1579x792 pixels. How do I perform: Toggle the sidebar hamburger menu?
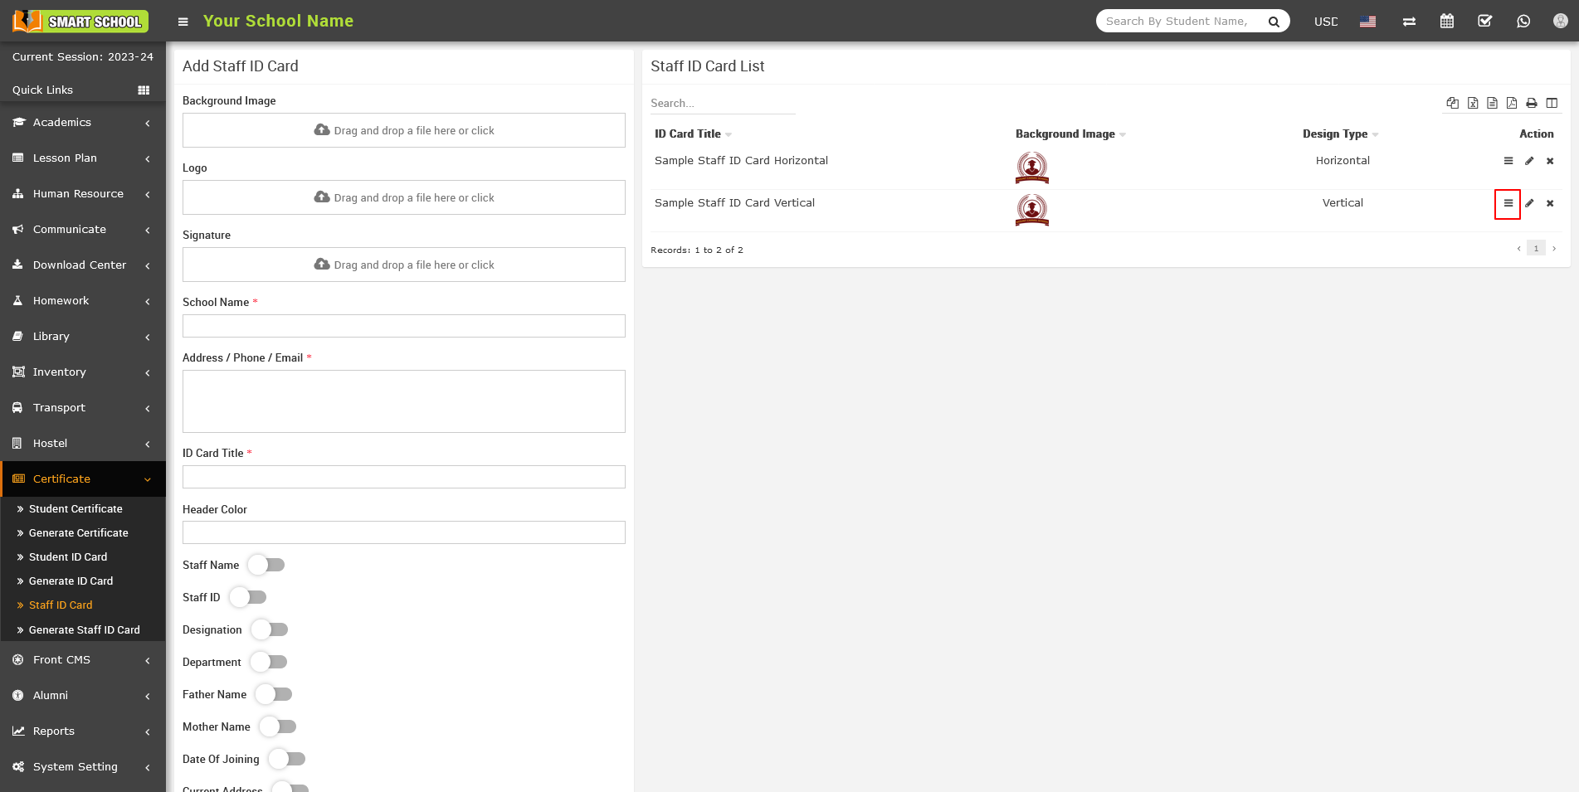(183, 22)
